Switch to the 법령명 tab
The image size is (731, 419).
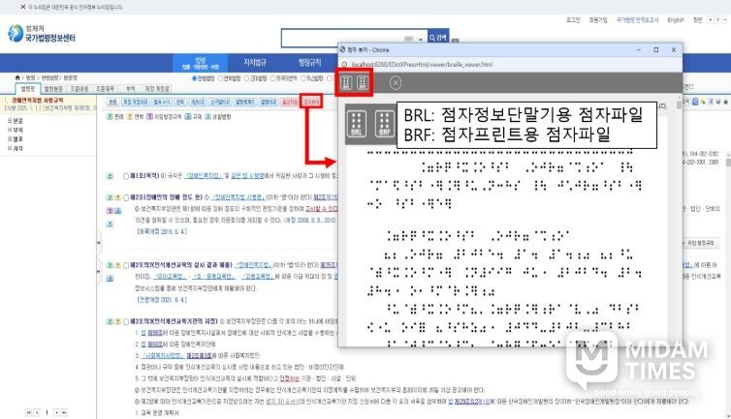[x=28, y=88]
